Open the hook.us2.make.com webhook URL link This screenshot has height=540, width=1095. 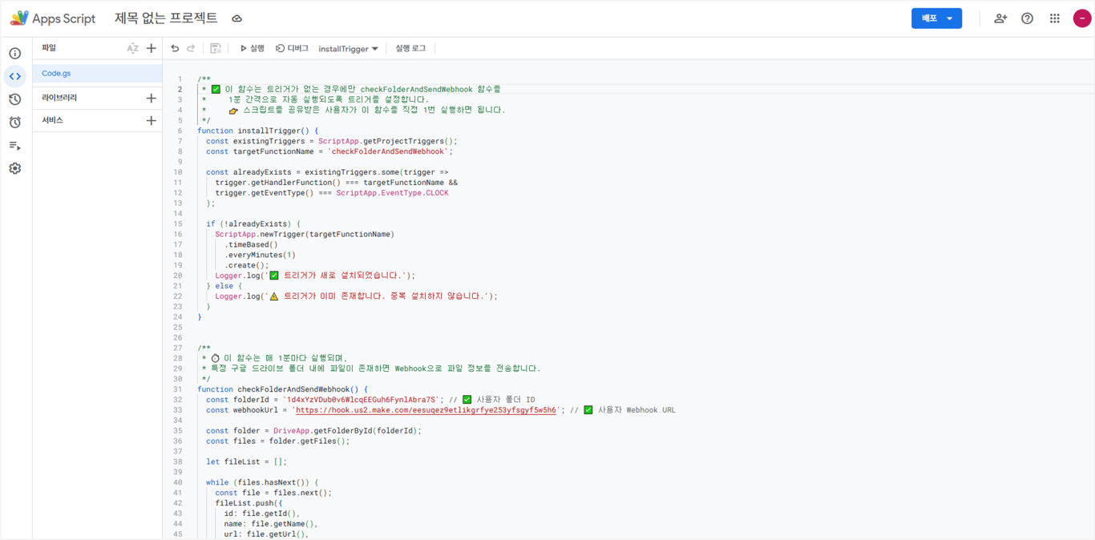(x=426, y=410)
